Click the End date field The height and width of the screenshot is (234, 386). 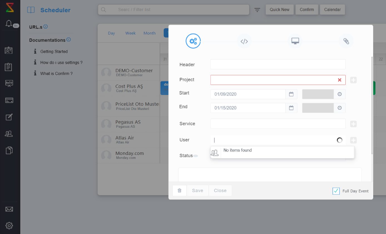(x=248, y=108)
